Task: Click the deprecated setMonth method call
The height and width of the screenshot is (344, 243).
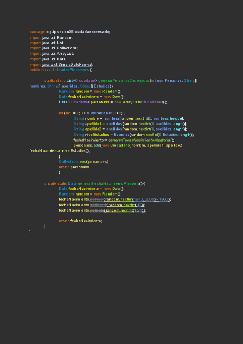Action: coord(98,205)
